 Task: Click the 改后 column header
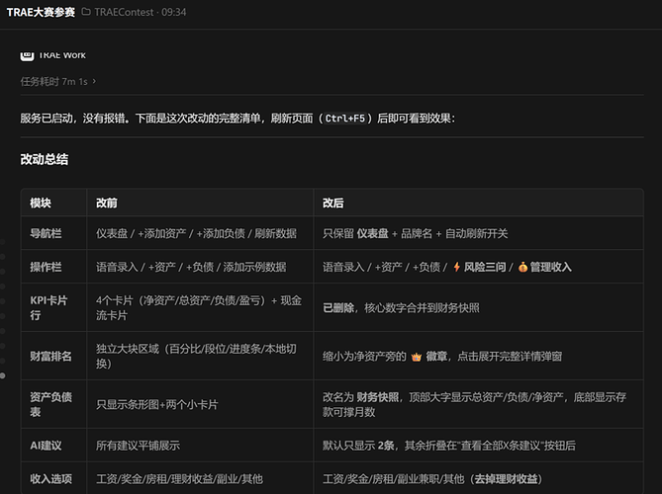pyautogui.click(x=333, y=204)
